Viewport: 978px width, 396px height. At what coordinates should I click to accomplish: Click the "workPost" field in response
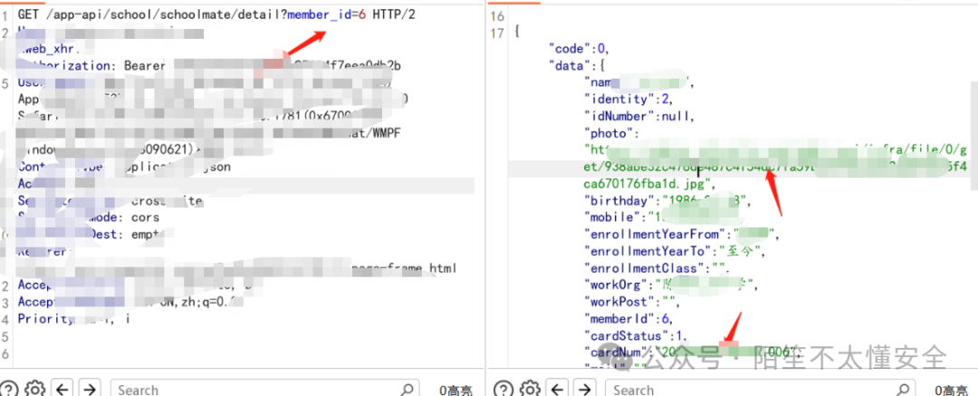[x=632, y=303]
